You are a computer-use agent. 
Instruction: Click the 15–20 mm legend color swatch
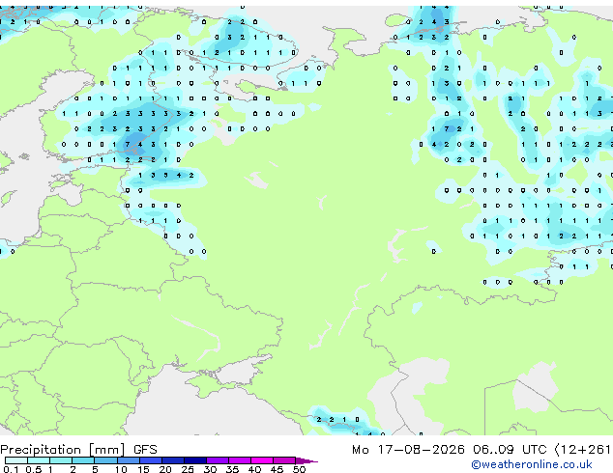tap(151, 460)
